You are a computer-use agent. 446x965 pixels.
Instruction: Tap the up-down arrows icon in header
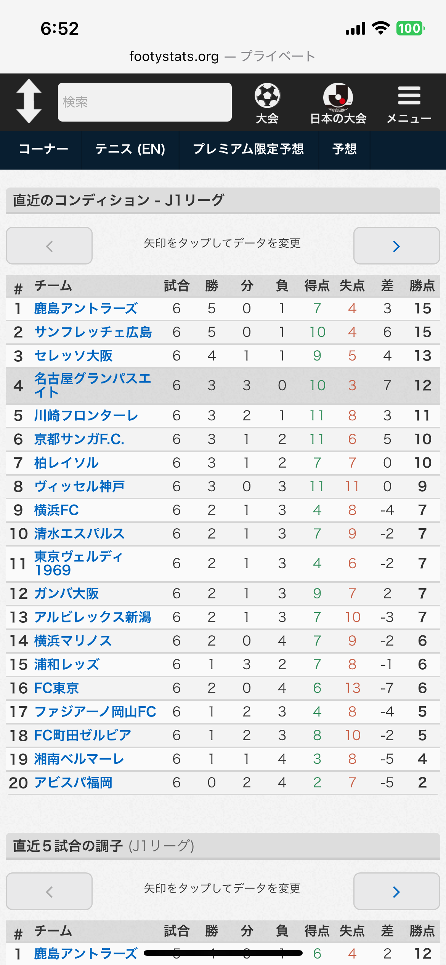point(29,101)
